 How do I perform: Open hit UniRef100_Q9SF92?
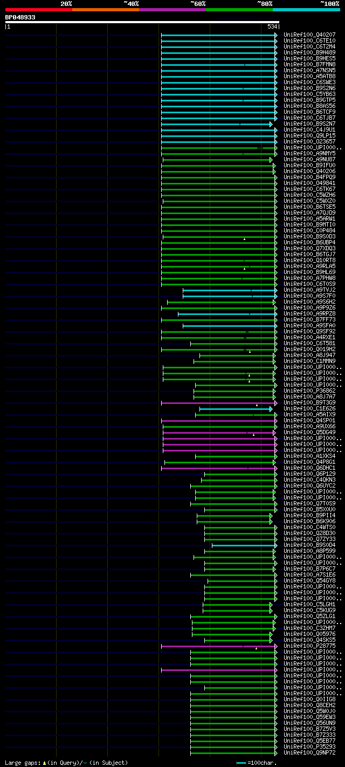[x=309, y=331]
